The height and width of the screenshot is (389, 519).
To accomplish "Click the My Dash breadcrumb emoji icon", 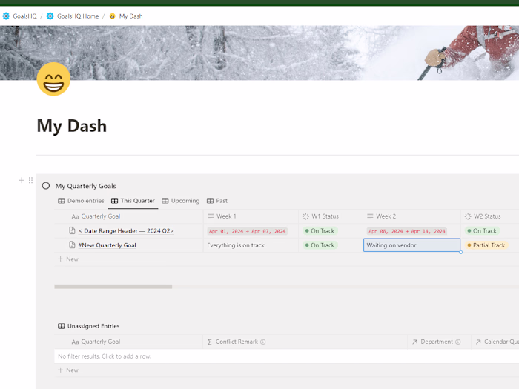I will pos(112,16).
